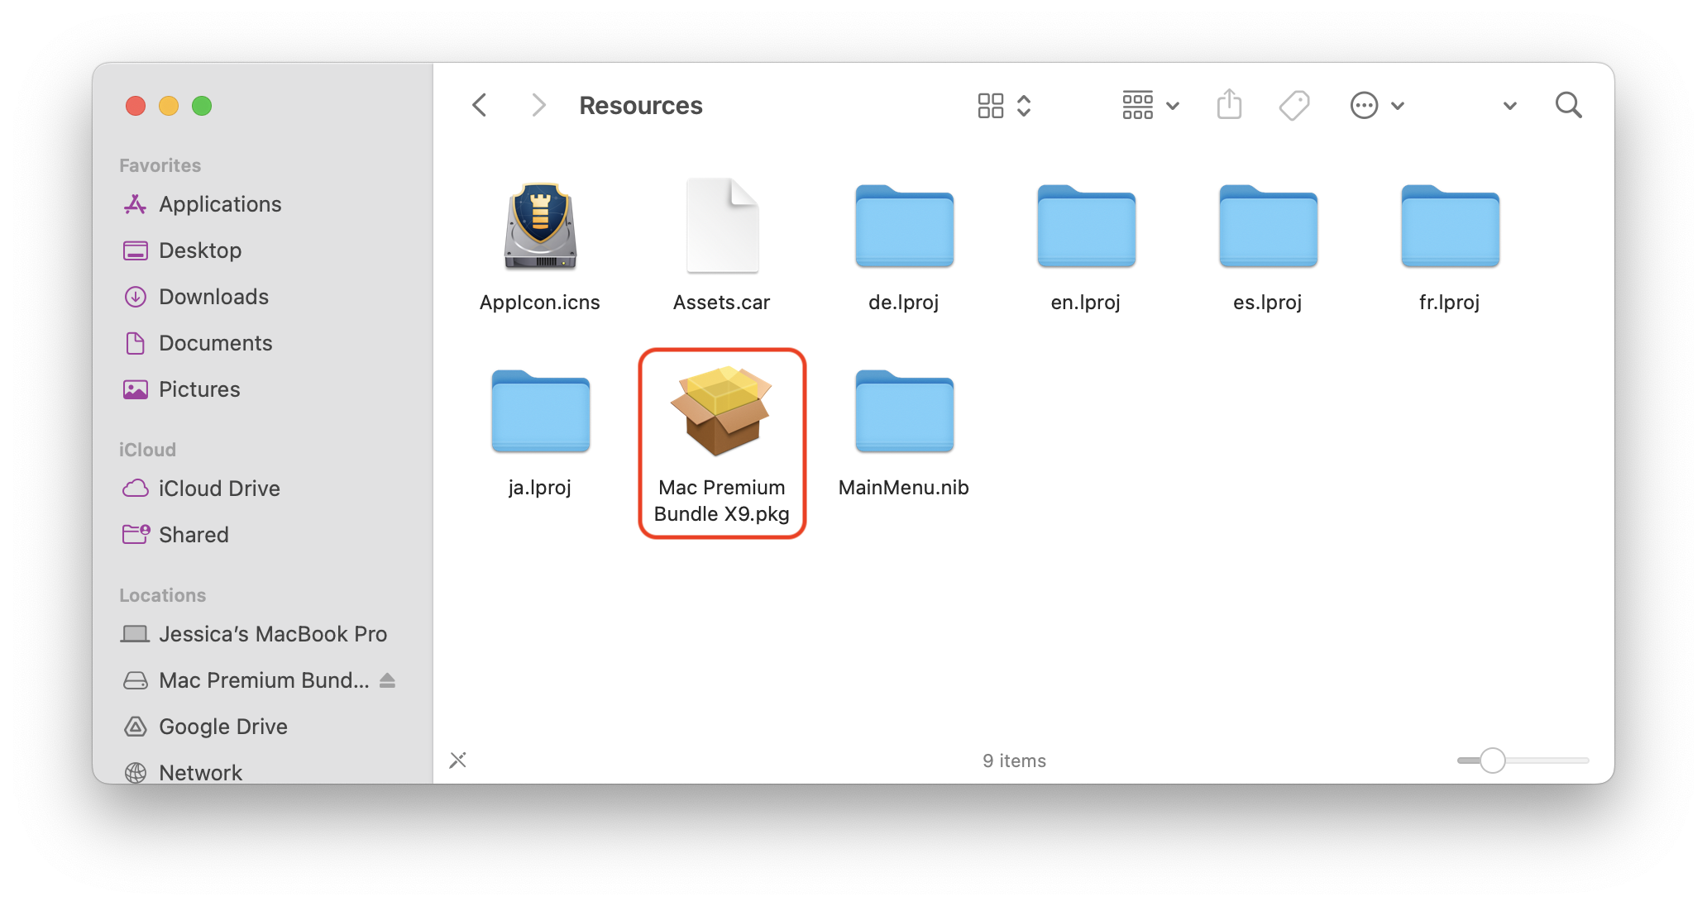
Task: Select the Assets.car document icon
Action: pyautogui.click(x=722, y=225)
